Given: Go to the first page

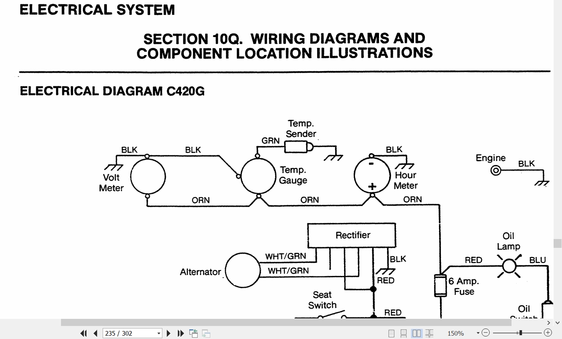Looking at the screenshot, I should 83,333.
